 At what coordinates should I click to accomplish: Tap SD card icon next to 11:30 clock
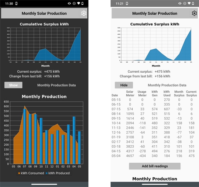16,3
